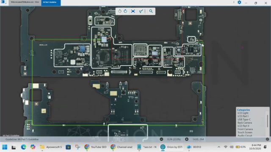The width and height of the screenshot is (271, 152).
Task: Click the Categories heading
Action: 243,110
